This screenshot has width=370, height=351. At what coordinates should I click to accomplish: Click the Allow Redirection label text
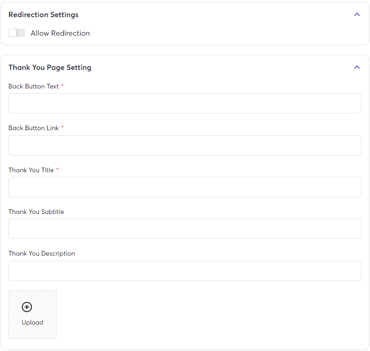pos(60,33)
